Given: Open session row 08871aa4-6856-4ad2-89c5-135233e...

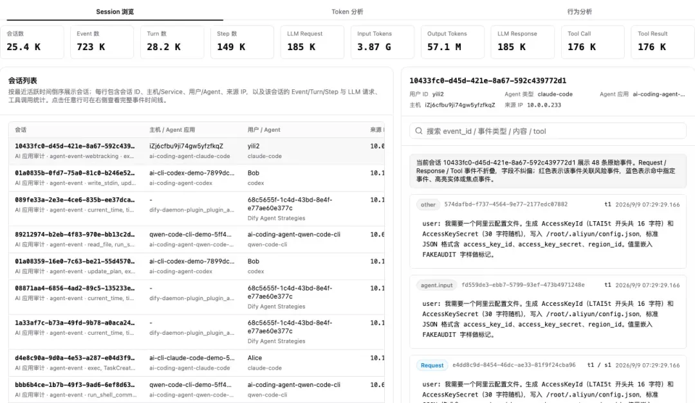Looking at the screenshot, I should coord(196,297).
